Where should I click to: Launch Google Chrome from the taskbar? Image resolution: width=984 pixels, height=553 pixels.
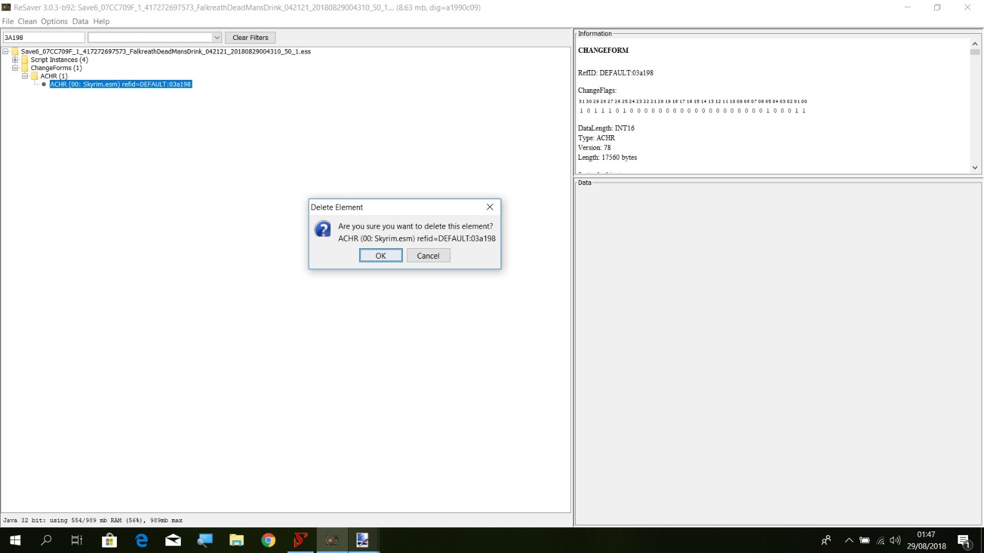click(268, 540)
